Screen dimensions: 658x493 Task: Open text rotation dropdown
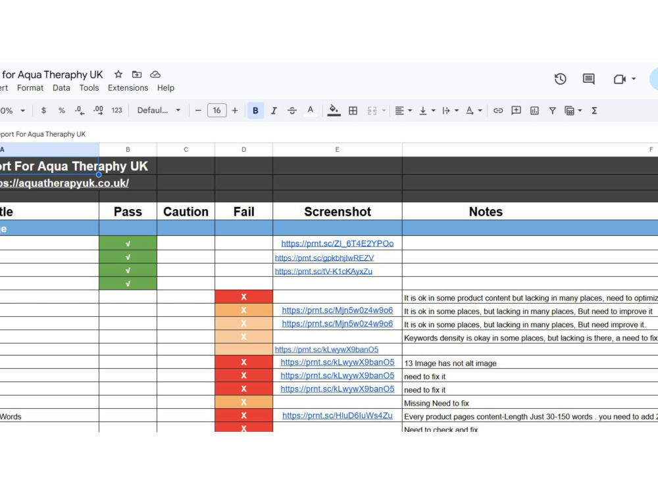[474, 110]
